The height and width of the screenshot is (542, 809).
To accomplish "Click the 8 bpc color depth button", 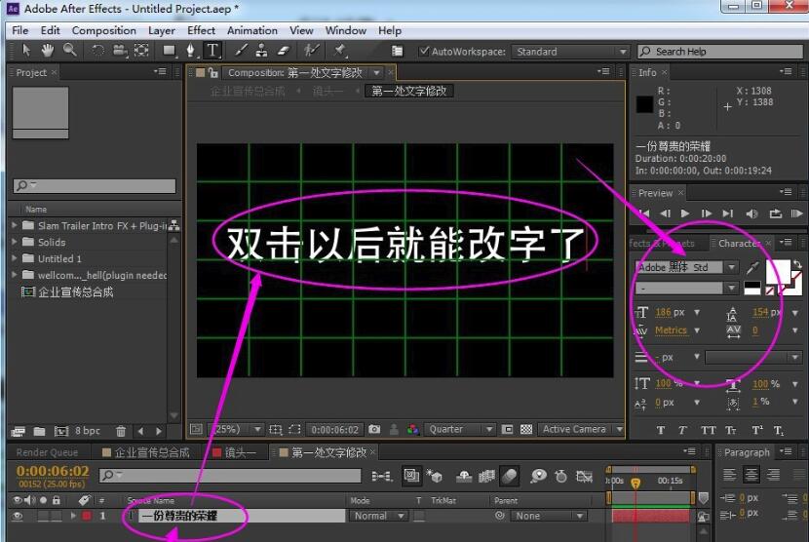I will pyautogui.click(x=87, y=431).
